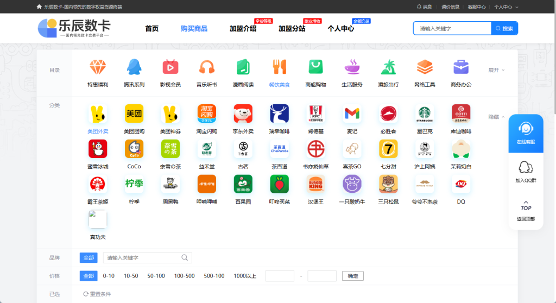Open the 酒旅出行 palm tree category
Screen dimensions: 556x303
[x=388, y=67]
